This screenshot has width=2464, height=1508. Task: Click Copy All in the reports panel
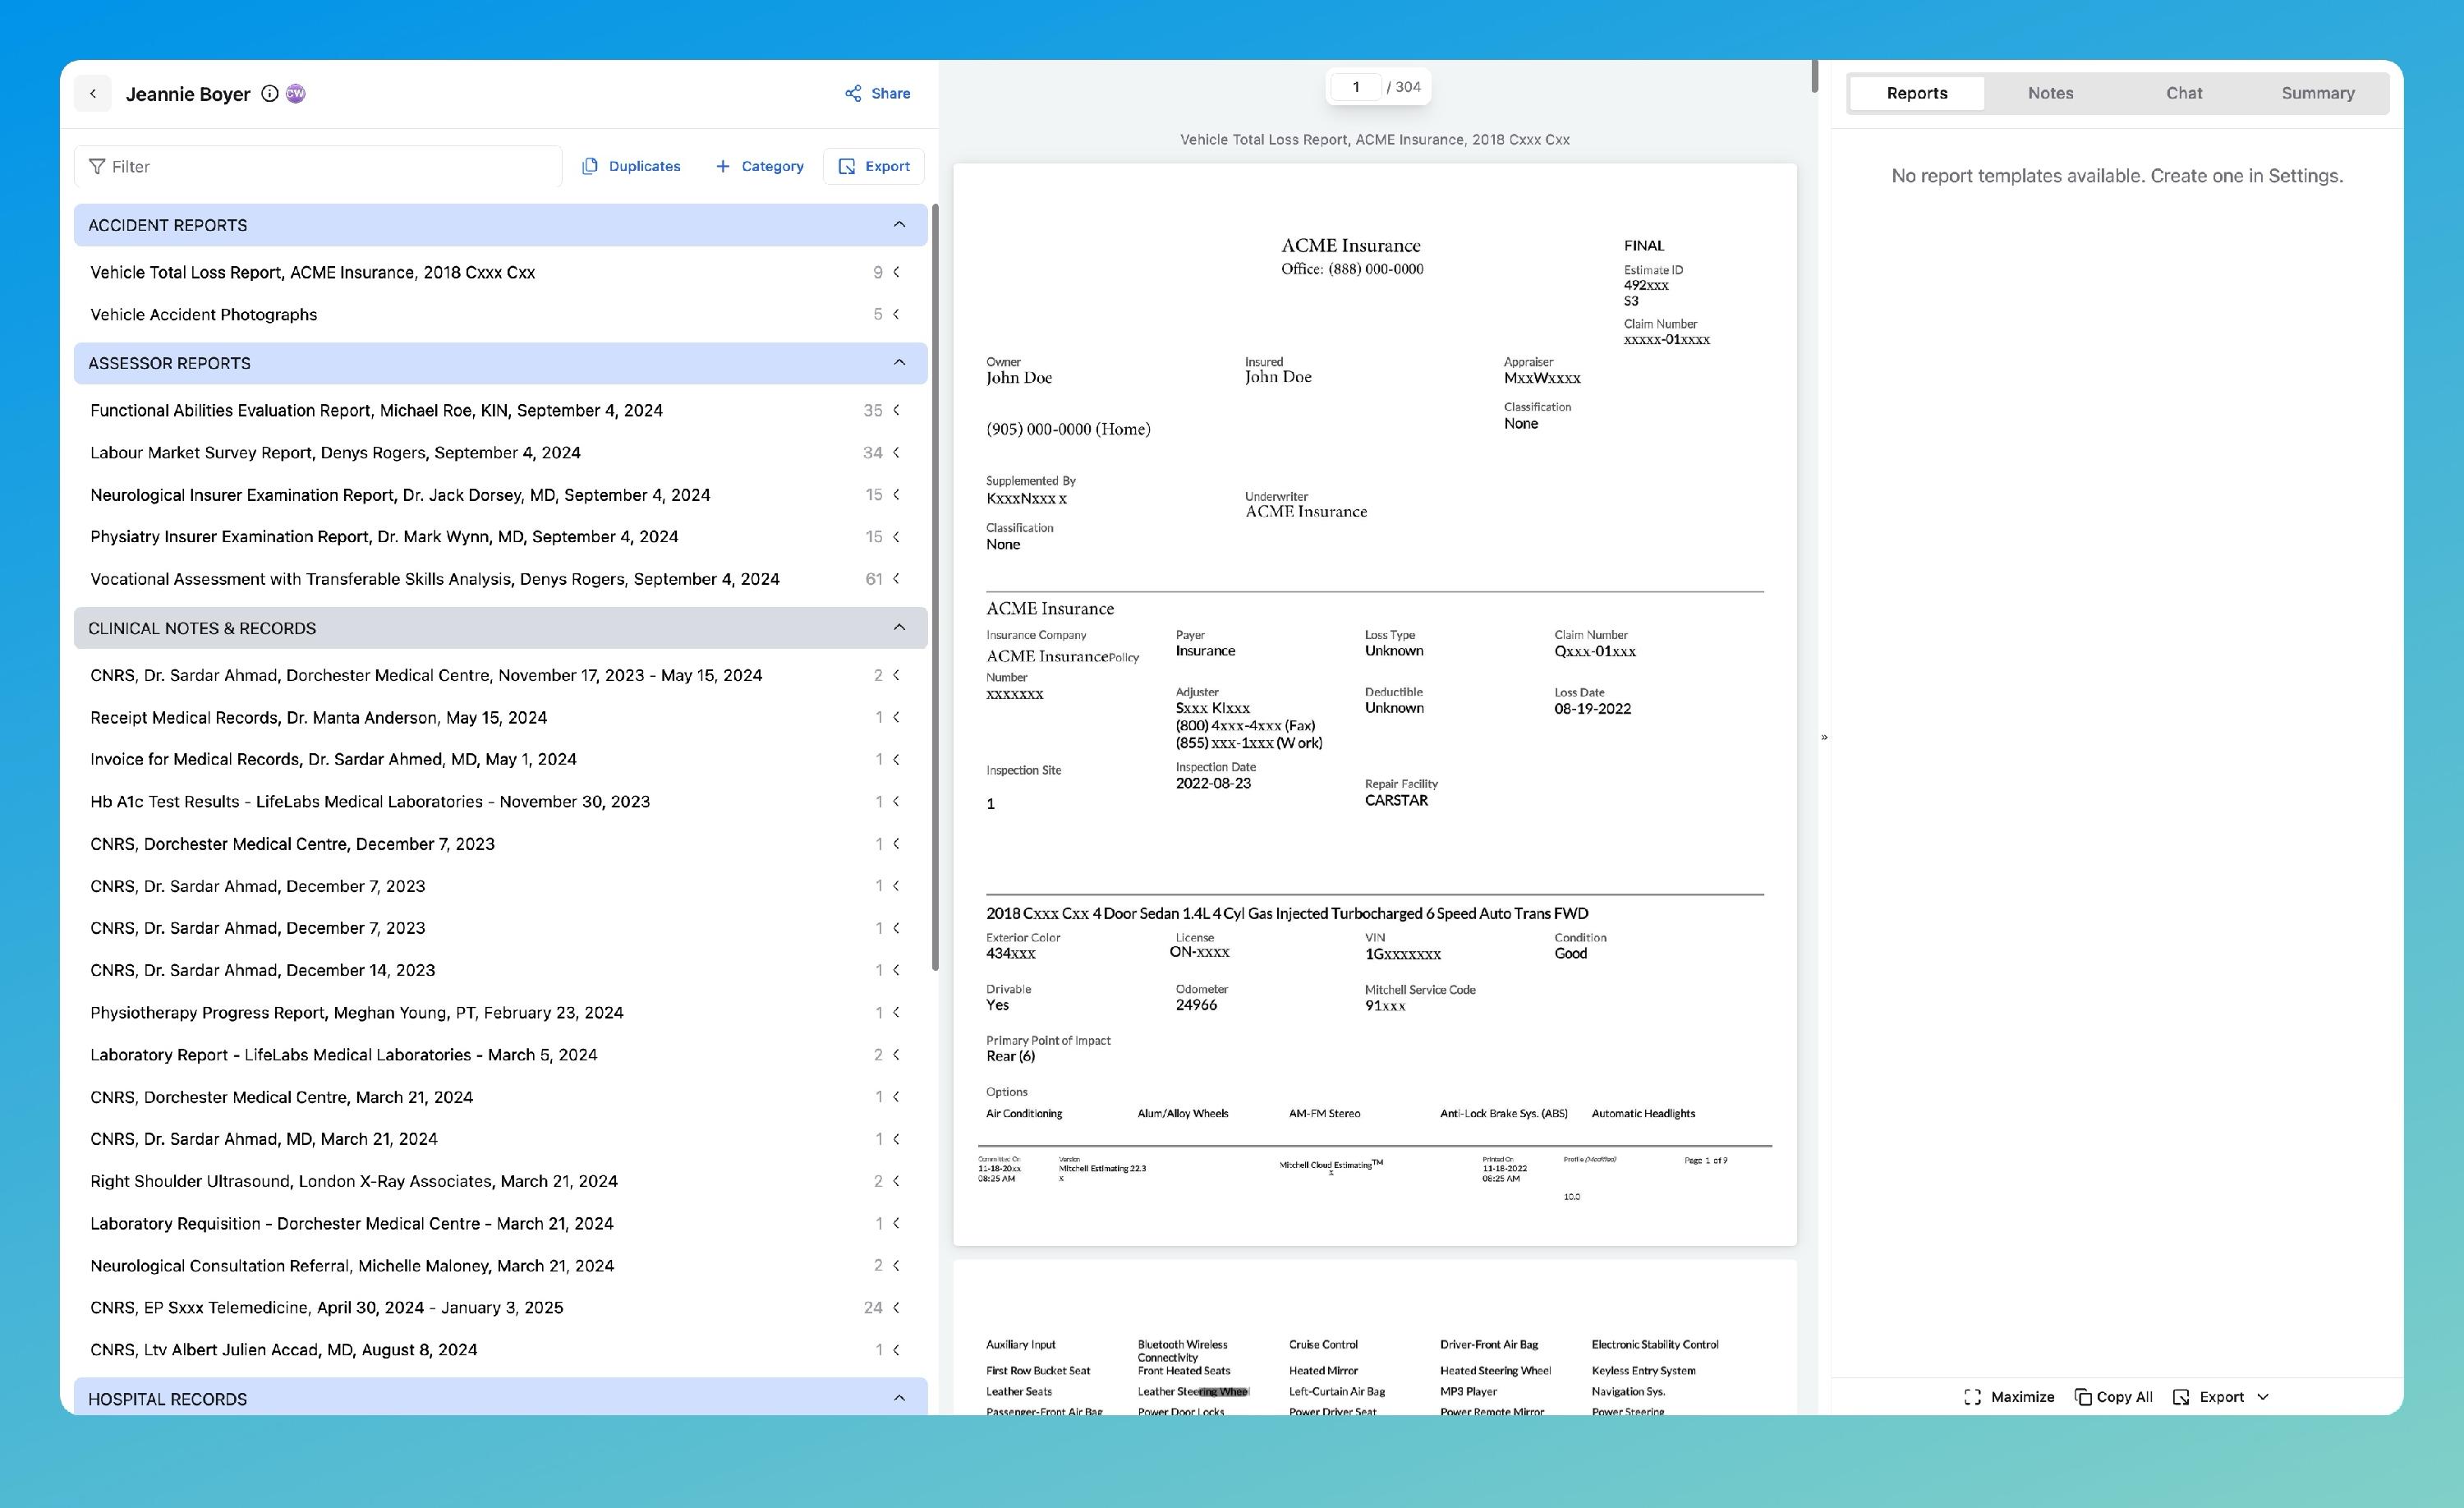pos(2114,1397)
